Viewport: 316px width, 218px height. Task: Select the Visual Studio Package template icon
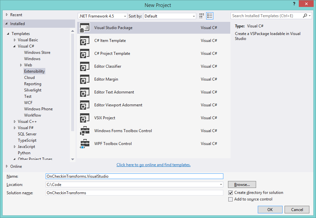(x=85, y=27)
